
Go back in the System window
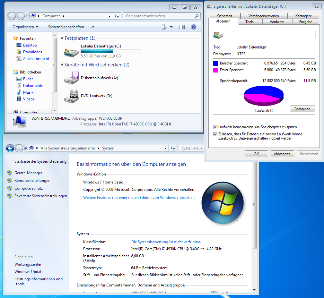coord(10,148)
